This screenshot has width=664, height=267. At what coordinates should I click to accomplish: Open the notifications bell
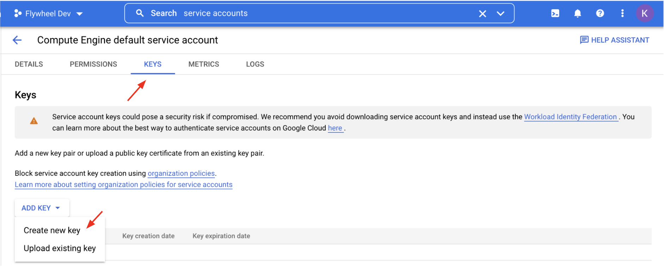pos(578,13)
